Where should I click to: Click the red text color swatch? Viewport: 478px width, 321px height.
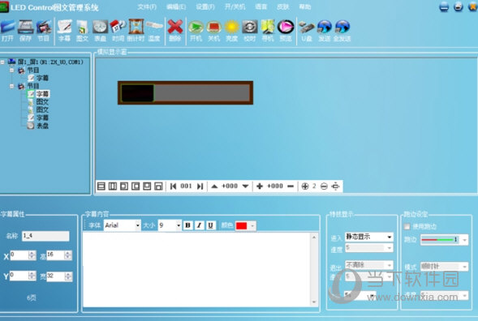[242, 225]
